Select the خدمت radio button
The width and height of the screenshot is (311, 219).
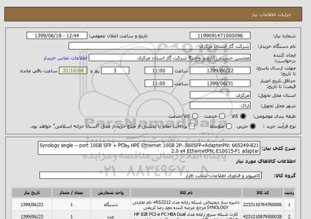[x=222, y=116]
